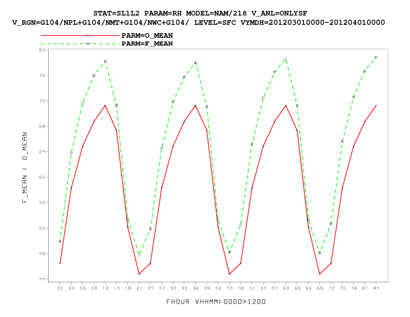Click the x-axis tick label 06
This screenshot has width=410, height=317.
pos(83,288)
